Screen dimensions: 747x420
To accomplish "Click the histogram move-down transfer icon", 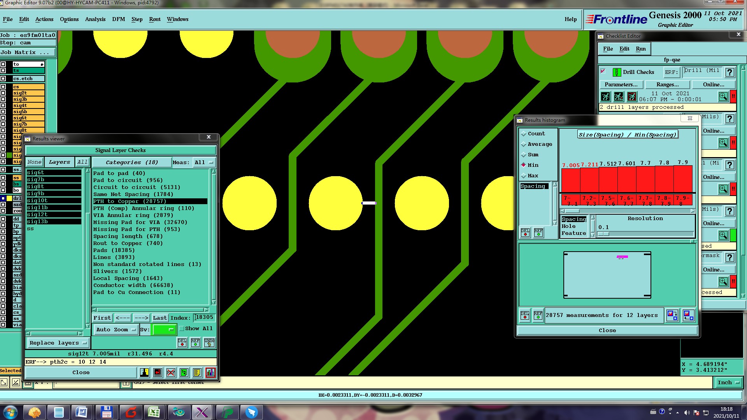I will [x=672, y=315].
